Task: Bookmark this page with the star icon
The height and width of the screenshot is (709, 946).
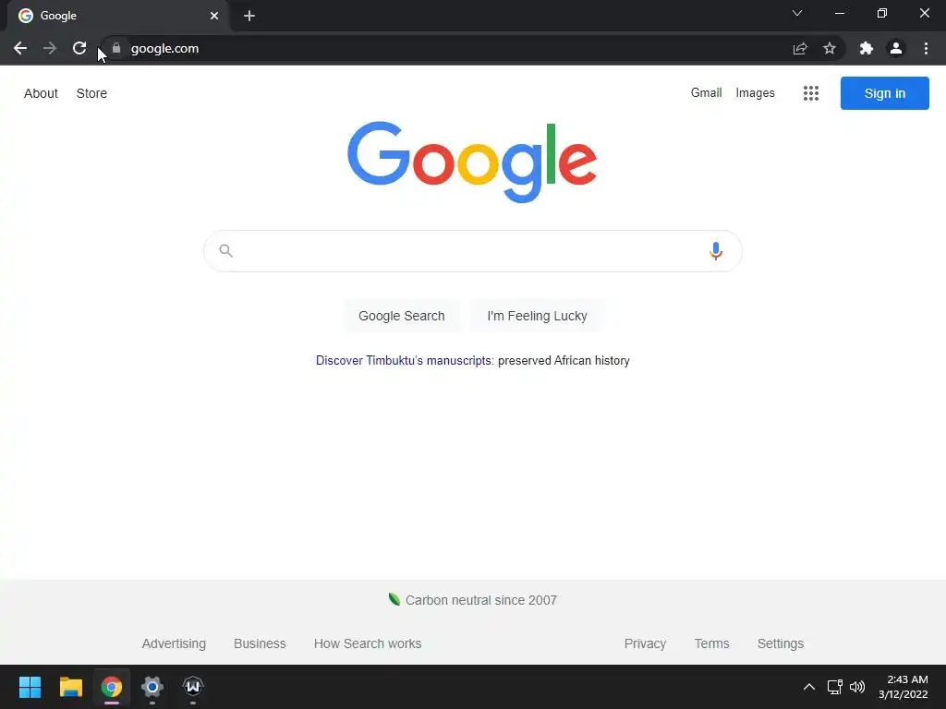Action: [830, 48]
